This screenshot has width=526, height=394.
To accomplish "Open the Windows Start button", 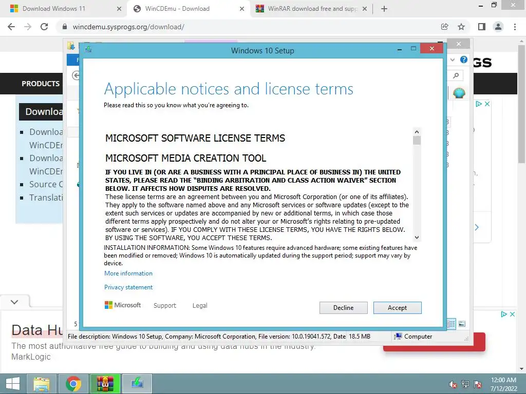I will click(x=13, y=384).
